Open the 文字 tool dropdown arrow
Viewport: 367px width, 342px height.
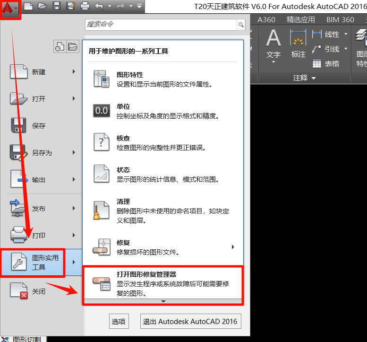(273, 62)
